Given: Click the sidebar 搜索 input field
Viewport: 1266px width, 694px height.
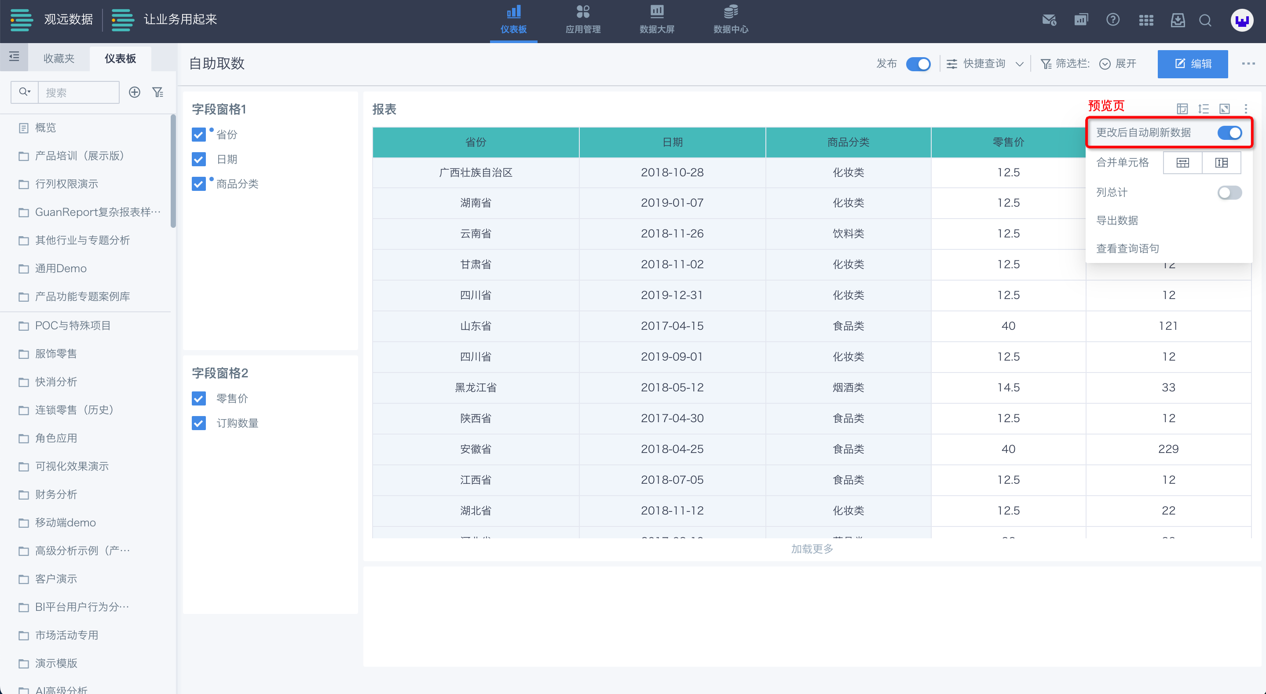Looking at the screenshot, I should point(79,92).
